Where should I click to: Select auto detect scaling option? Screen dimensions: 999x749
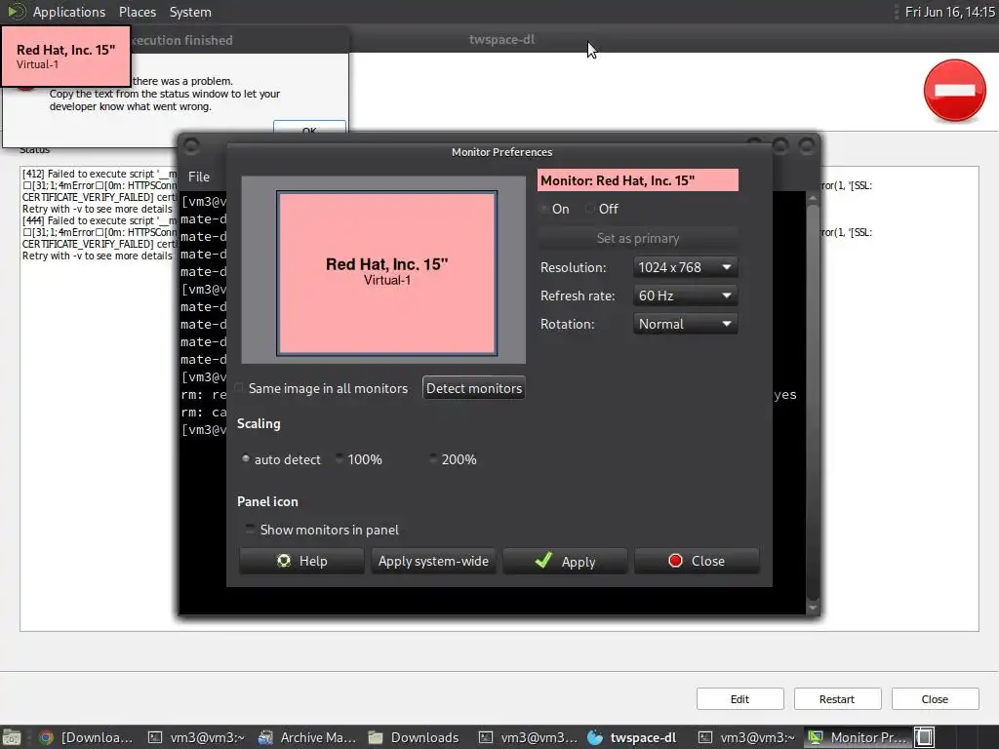tap(246, 459)
